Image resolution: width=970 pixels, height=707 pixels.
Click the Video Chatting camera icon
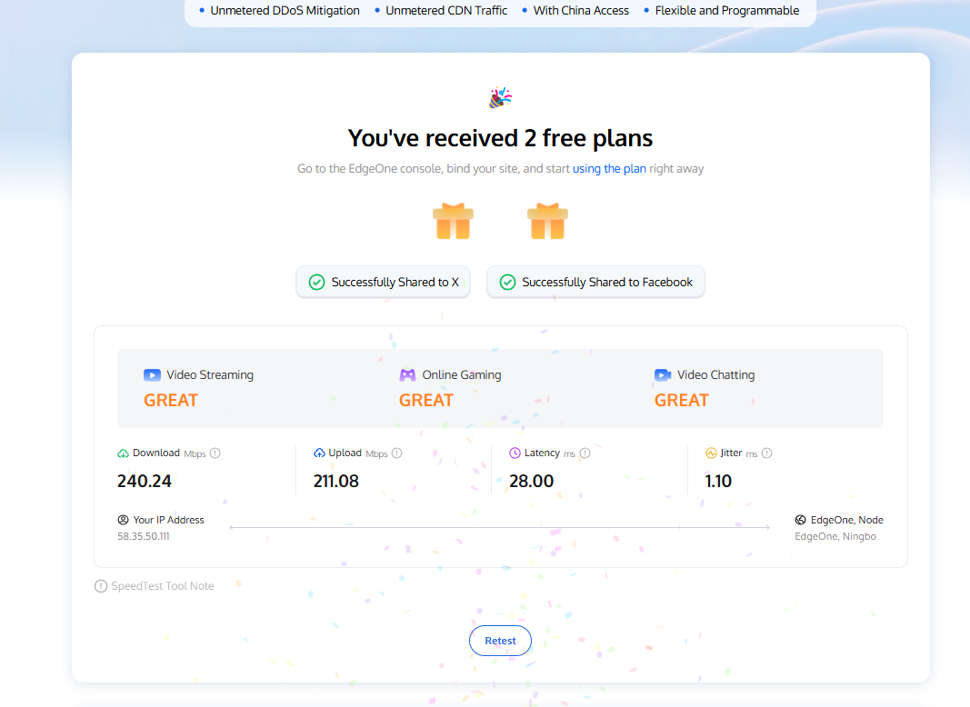coord(663,374)
